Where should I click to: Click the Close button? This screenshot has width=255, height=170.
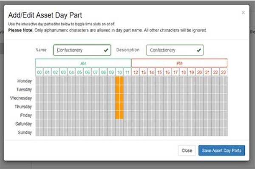pos(187,150)
